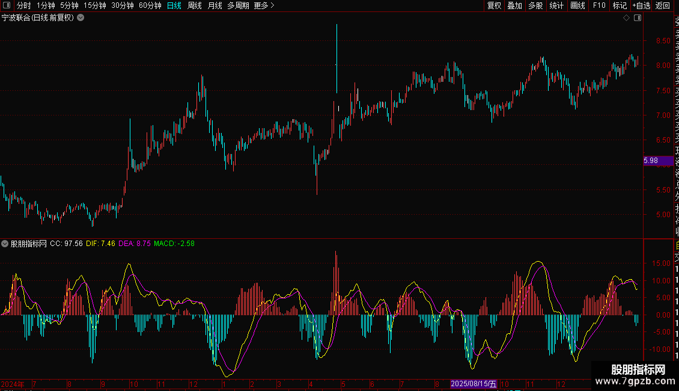Screen dimensions: 679x391
Task: Switch to 周线 weekly chart
Action: 195,5
